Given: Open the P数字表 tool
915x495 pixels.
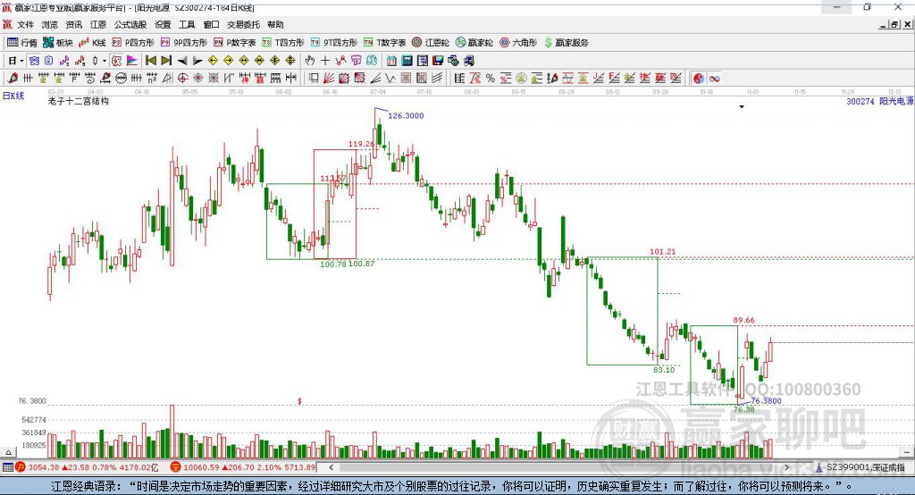Looking at the screenshot, I should pyautogui.click(x=235, y=43).
